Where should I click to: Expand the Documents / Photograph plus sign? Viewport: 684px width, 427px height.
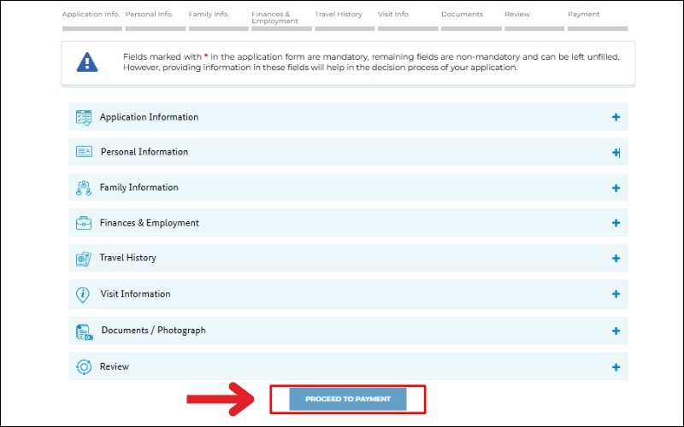pyautogui.click(x=616, y=331)
